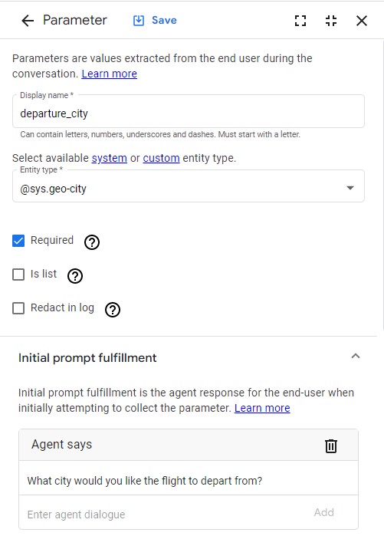Collapse Initial prompt fulfillment section
Screen dimensions: 384x549
356,357
